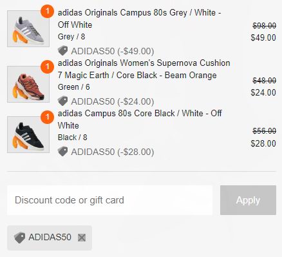Screen dimensions: 282x257
Task: Select the Women's Supernova Cushion 7 title
Action: coord(144,69)
